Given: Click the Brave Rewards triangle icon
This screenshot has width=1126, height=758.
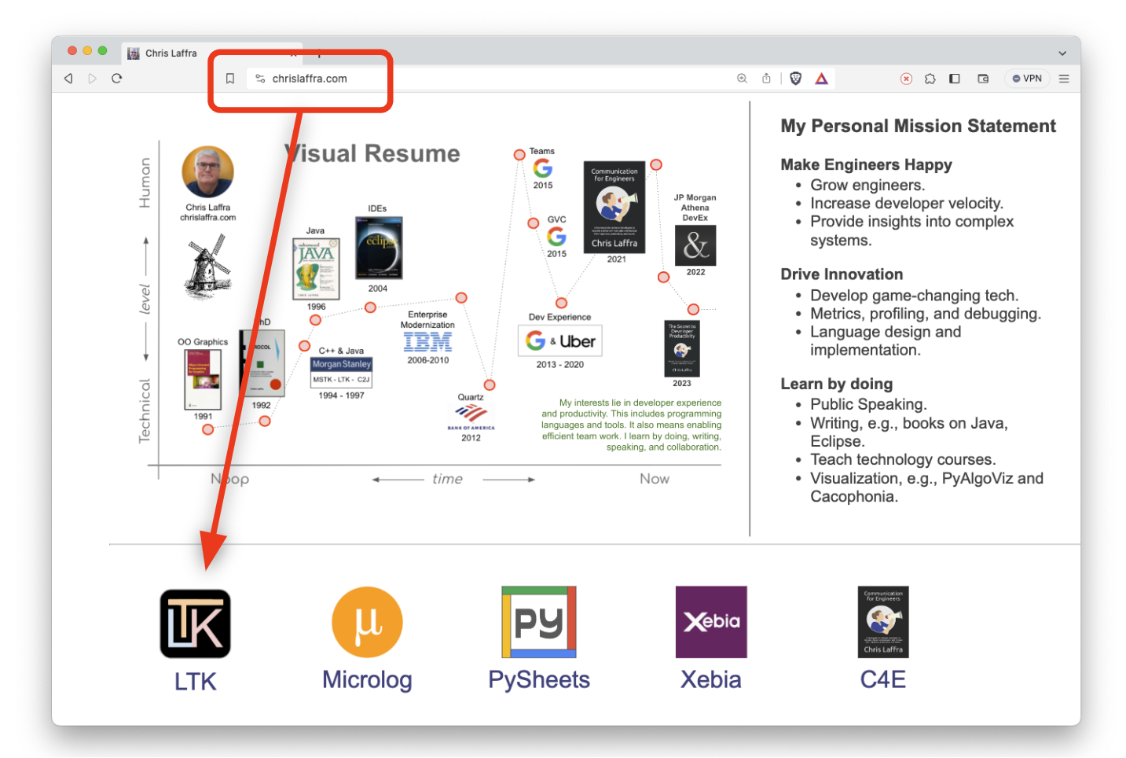Looking at the screenshot, I should pos(821,79).
